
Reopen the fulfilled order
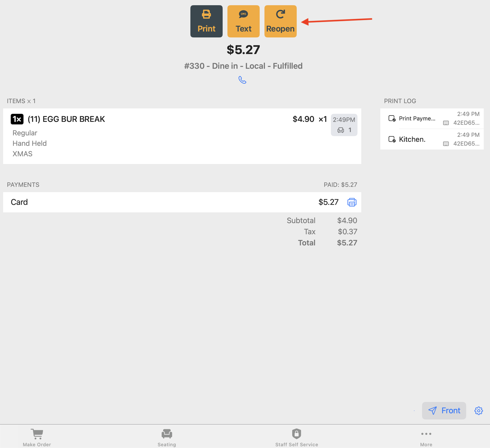click(x=280, y=21)
